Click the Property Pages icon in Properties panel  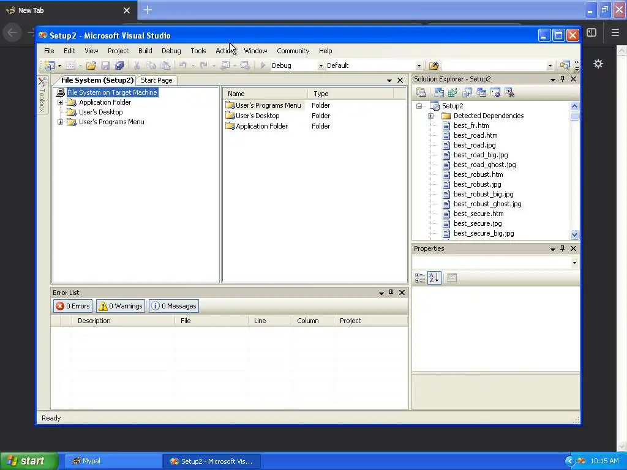click(452, 278)
